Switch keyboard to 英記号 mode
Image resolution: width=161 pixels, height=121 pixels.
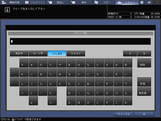click(19, 54)
